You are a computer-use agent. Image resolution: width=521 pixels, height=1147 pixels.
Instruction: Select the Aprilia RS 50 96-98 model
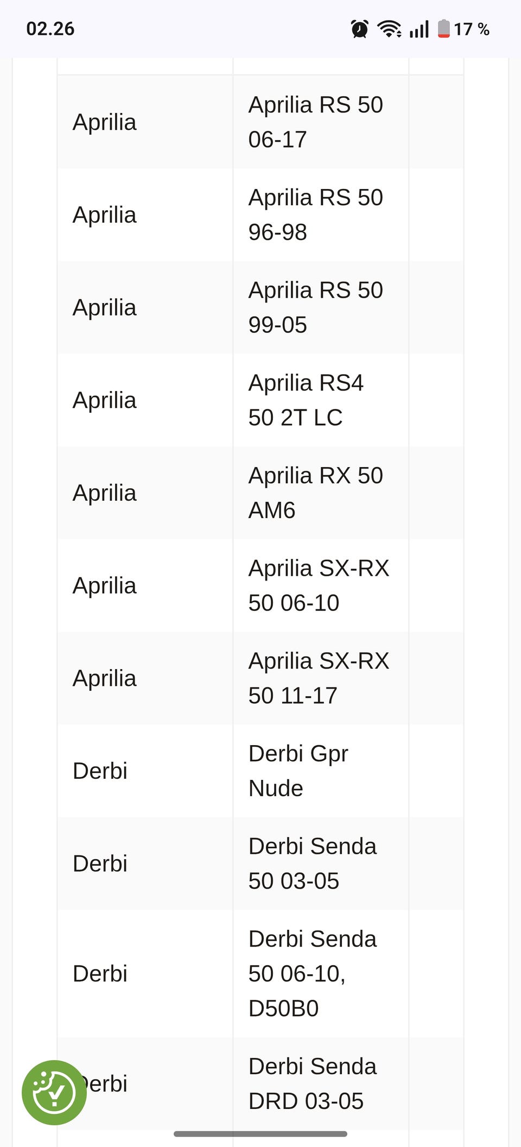tap(315, 215)
